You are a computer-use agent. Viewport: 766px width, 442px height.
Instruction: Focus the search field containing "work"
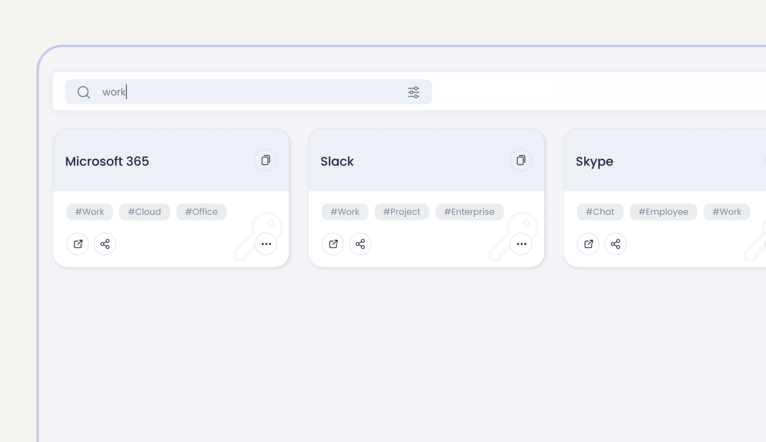tap(249, 92)
